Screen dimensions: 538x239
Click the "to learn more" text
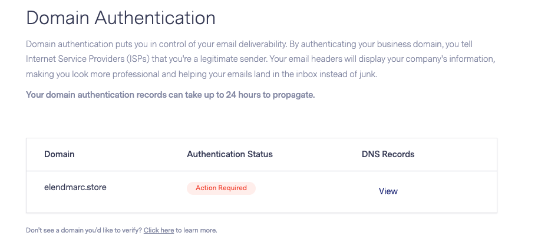point(196,230)
